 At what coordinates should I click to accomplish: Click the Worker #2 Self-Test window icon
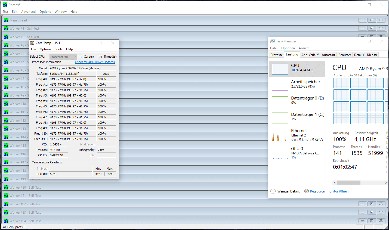point(6,37)
